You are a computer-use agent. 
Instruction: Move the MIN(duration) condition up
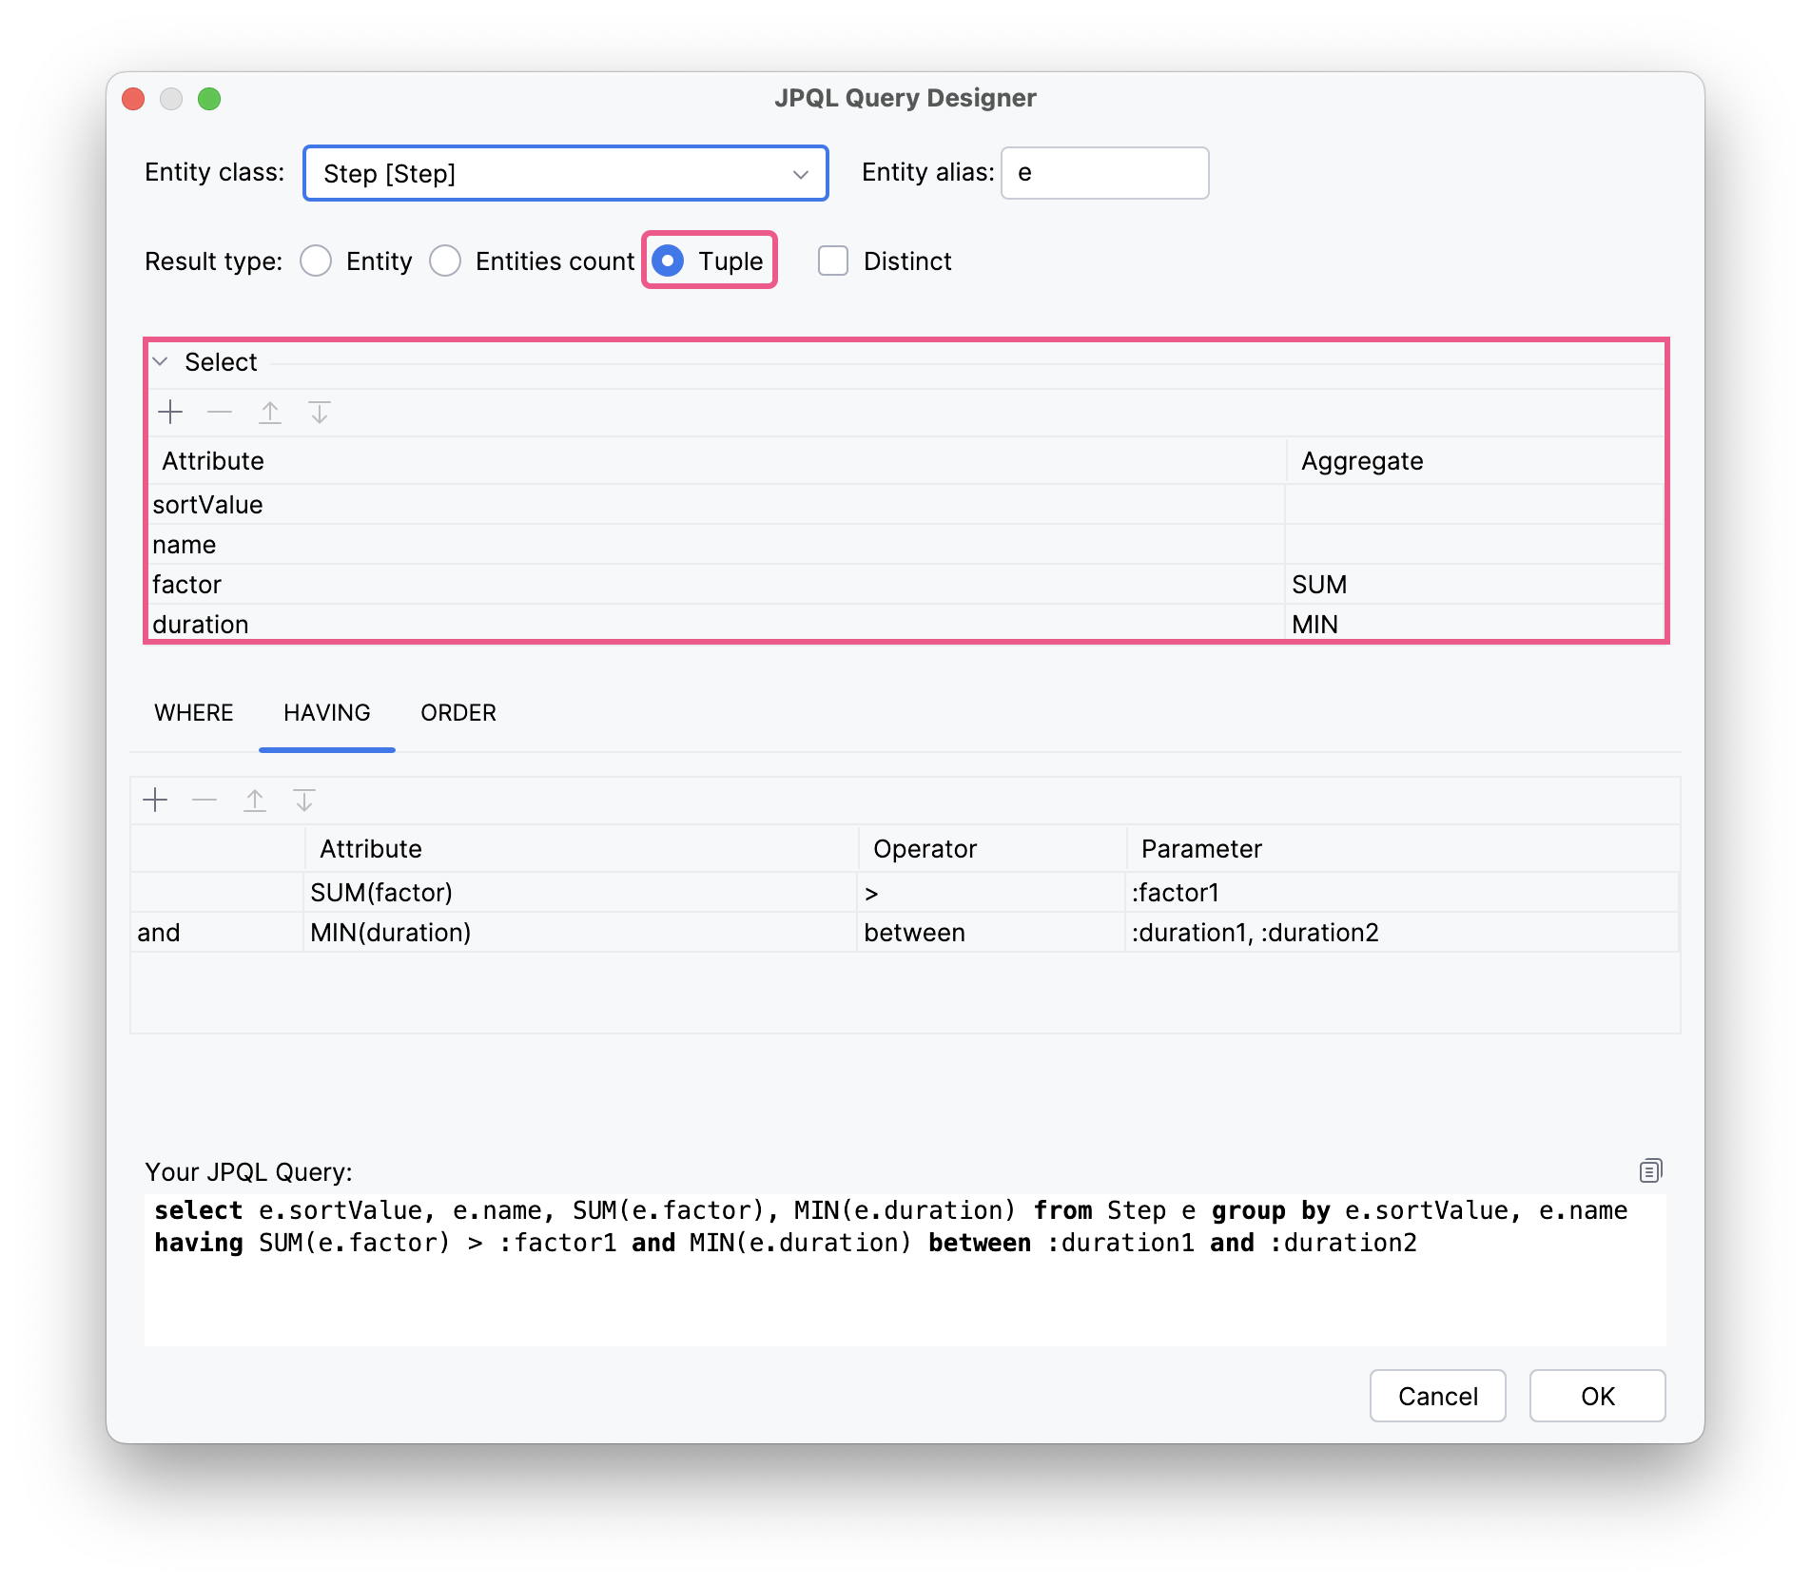pyautogui.click(x=255, y=800)
